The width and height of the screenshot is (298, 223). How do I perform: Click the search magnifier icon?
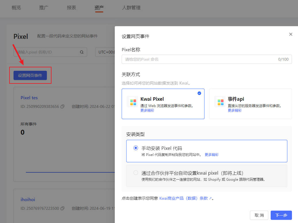point(82,52)
